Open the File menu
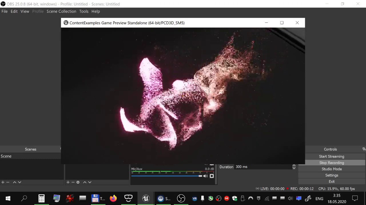The width and height of the screenshot is (366, 205). click(x=5, y=11)
